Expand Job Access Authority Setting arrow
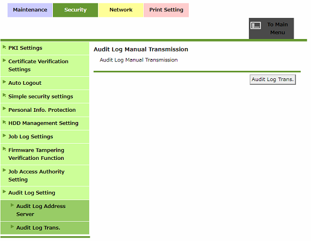This screenshot has height=241, width=311. pos(4,170)
